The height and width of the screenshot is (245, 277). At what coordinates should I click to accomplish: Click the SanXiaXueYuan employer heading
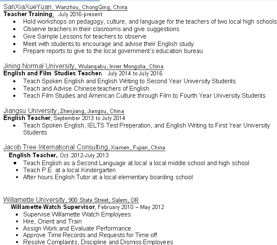pyautogui.click(x=27, y=7)
